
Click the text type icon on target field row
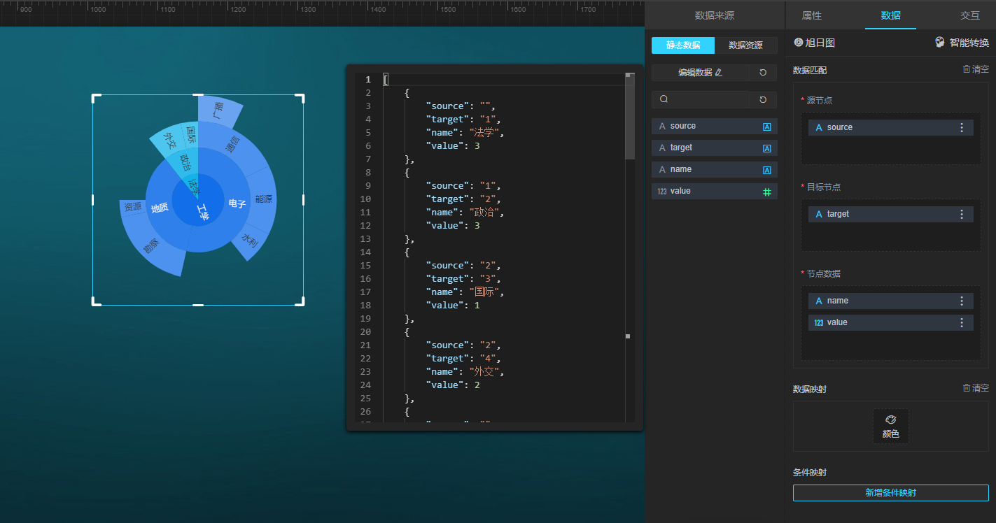tap(767, 148)
